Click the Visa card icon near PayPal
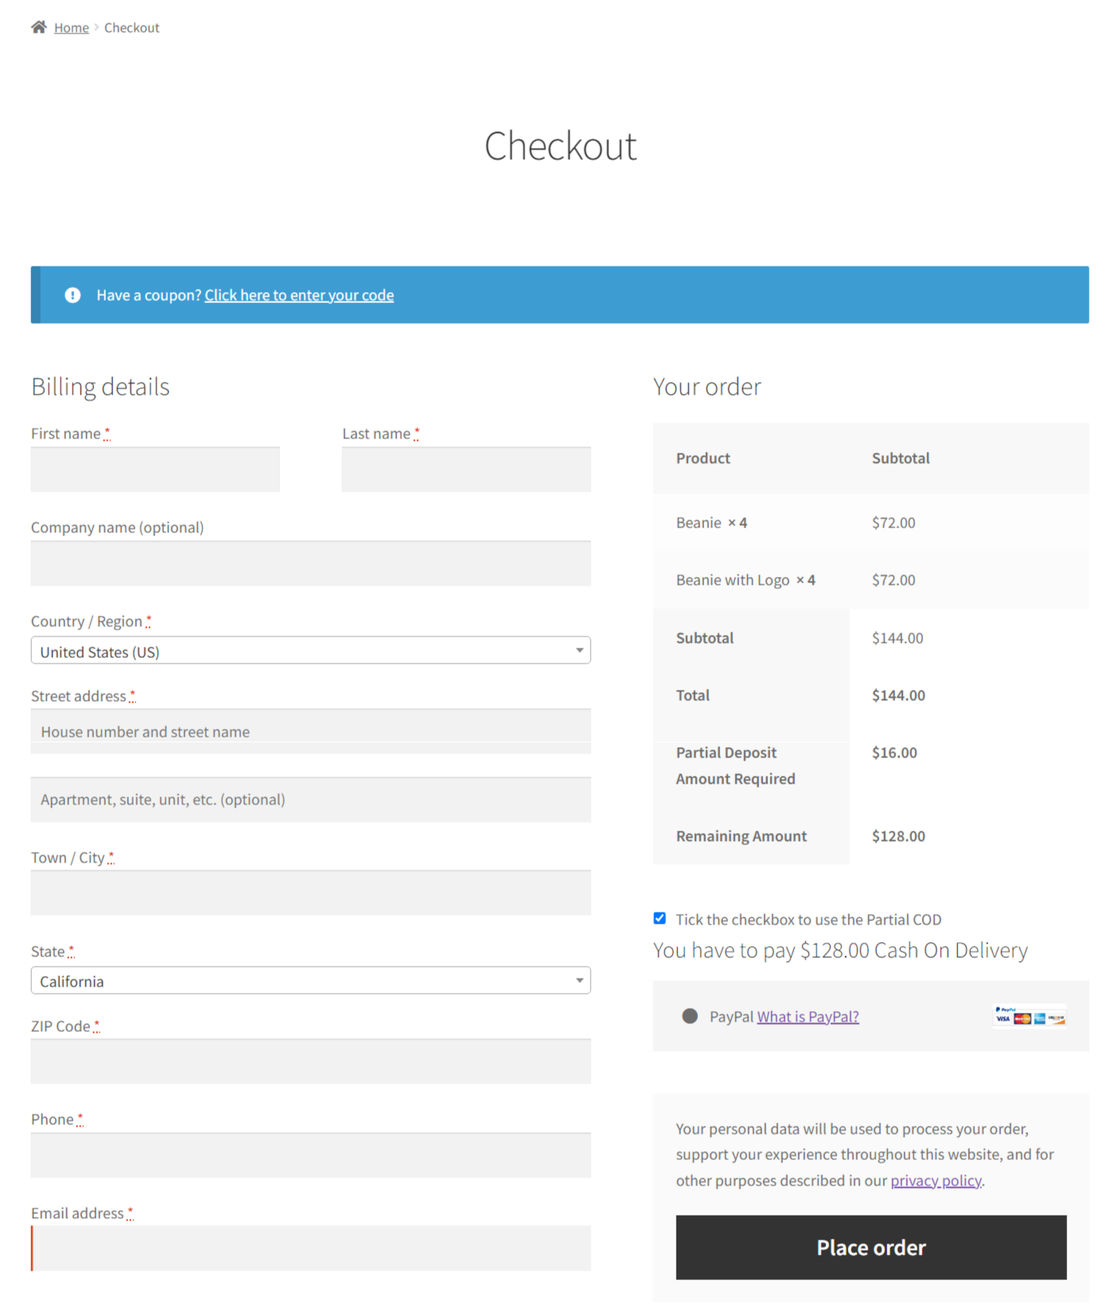The image size is (1118, 1304). point(1003,1018)
